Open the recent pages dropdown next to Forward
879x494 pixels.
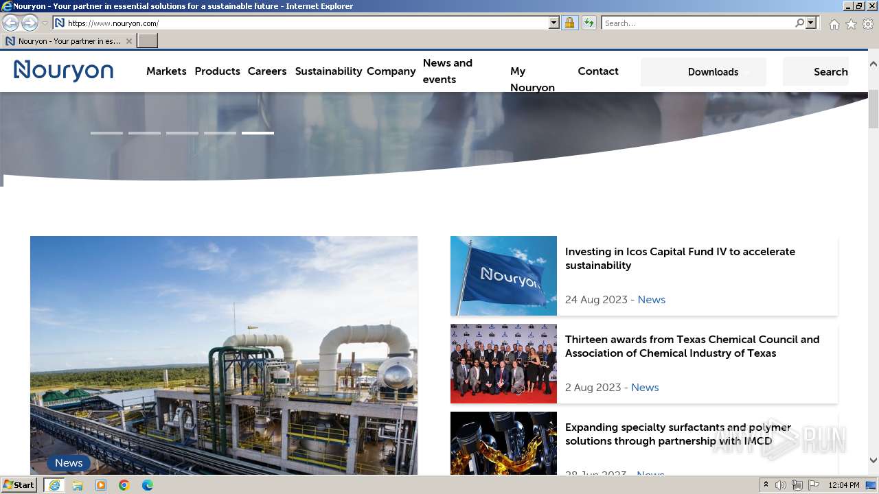point(45,23)
